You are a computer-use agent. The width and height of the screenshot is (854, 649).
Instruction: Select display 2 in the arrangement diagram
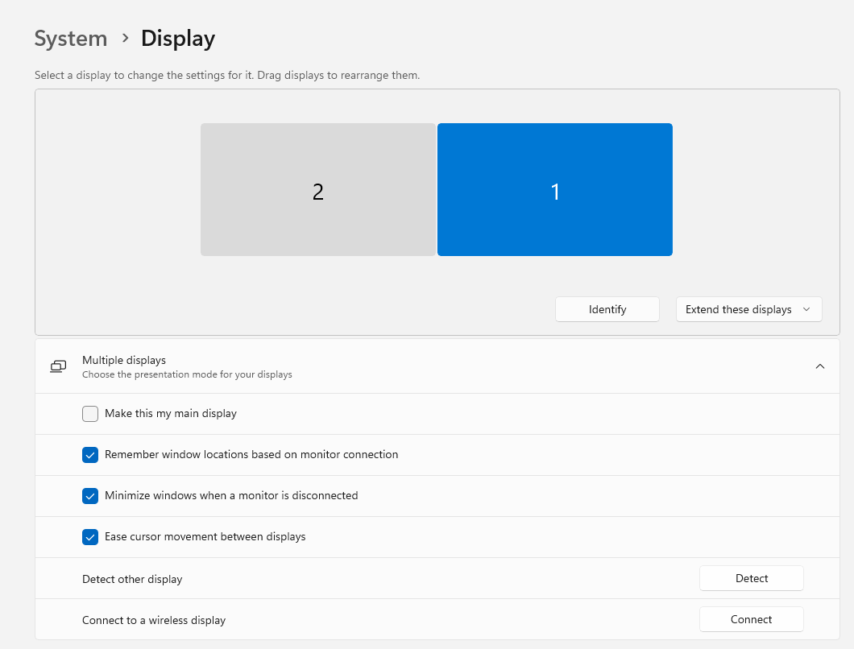point(317,189)
